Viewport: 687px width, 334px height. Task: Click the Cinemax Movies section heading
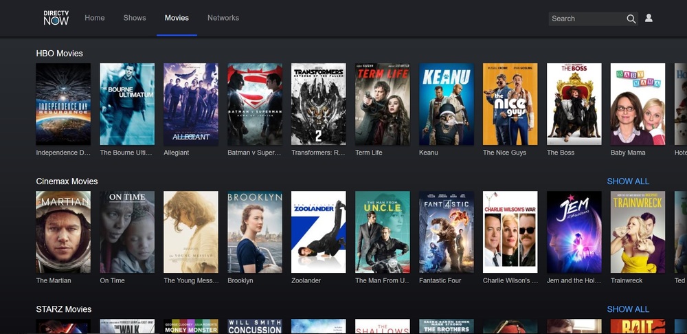coord(67,181)
